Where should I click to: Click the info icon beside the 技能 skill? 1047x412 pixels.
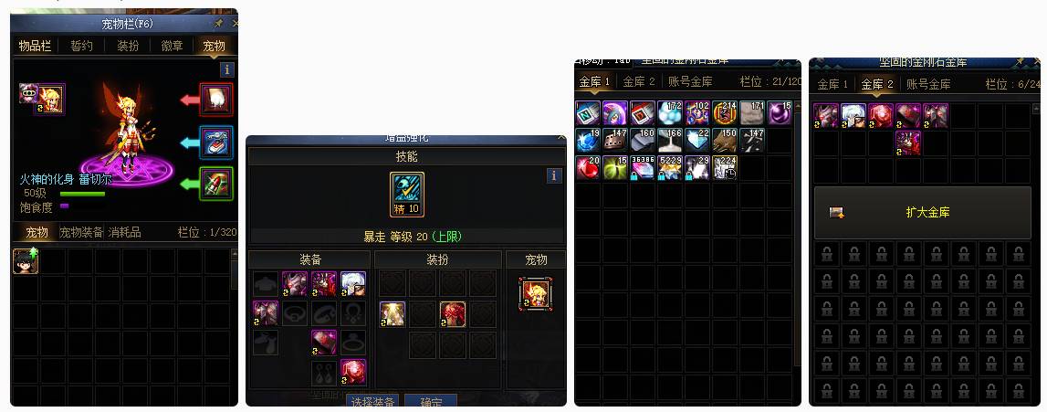(x=554, y=175)
